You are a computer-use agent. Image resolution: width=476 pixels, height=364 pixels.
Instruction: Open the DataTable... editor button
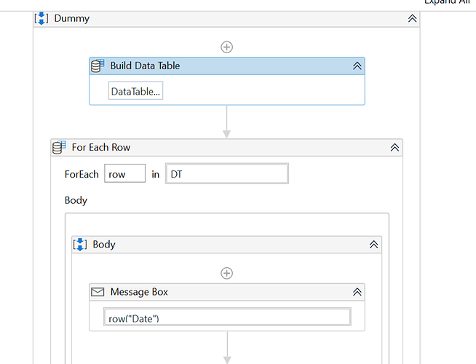[136, 91]
